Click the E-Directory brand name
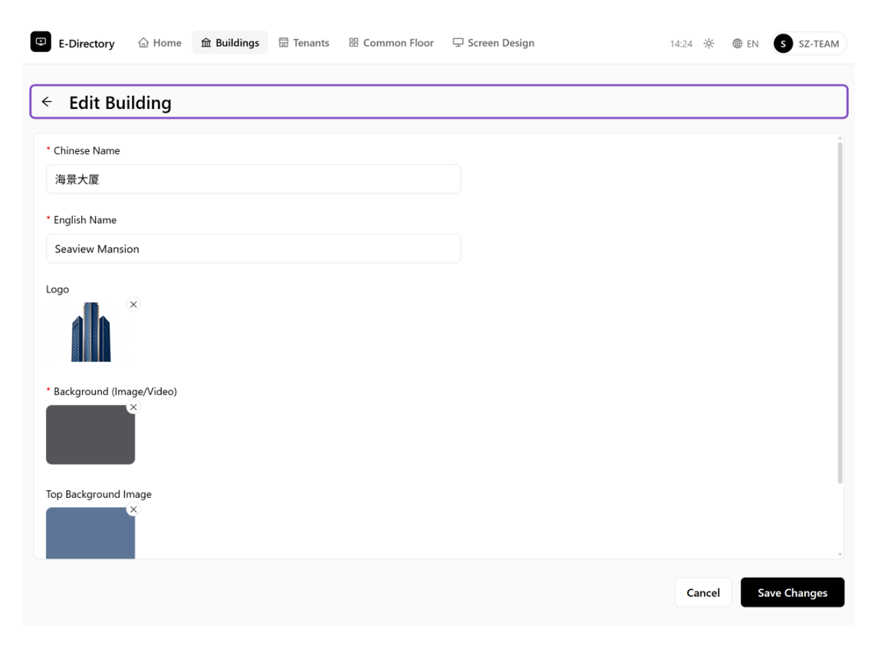 pyautogui.click(x=87, y=44)
